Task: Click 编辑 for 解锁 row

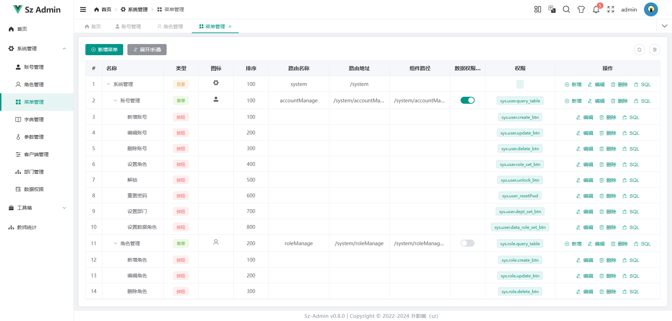Action: pyautogui.click(x=584, y=180)
